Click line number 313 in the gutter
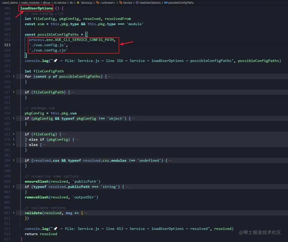This screenshot has width=288, height=242. click(x=7, y=45)
